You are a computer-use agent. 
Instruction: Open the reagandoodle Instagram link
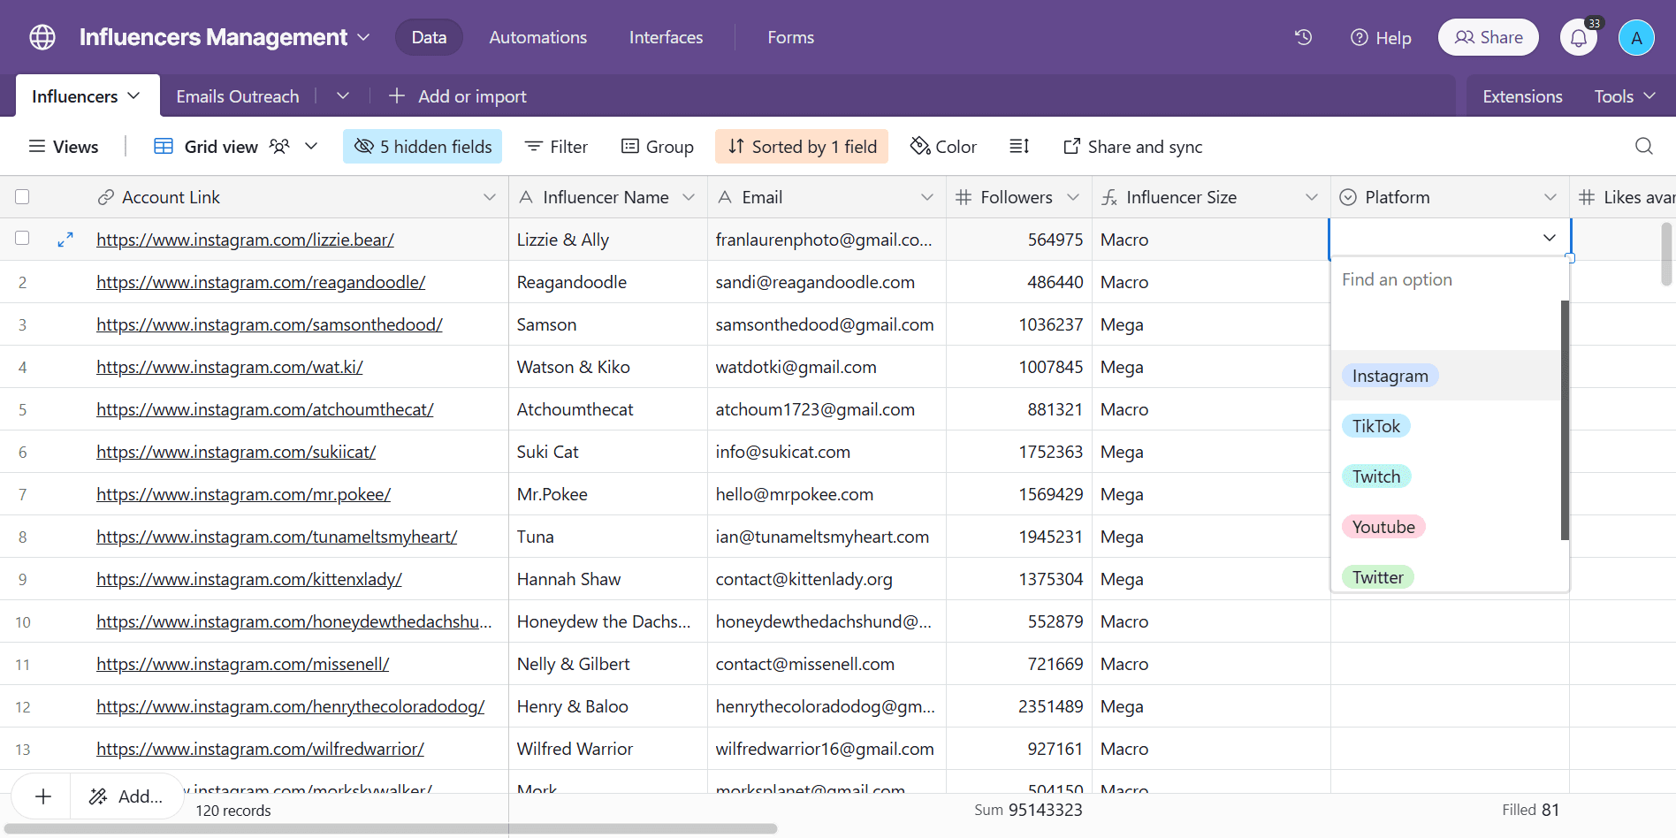click(x=261, y=282)
